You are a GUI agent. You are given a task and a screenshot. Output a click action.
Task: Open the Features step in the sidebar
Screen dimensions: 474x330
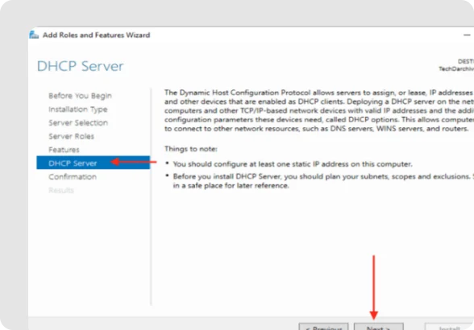(64, 150)
